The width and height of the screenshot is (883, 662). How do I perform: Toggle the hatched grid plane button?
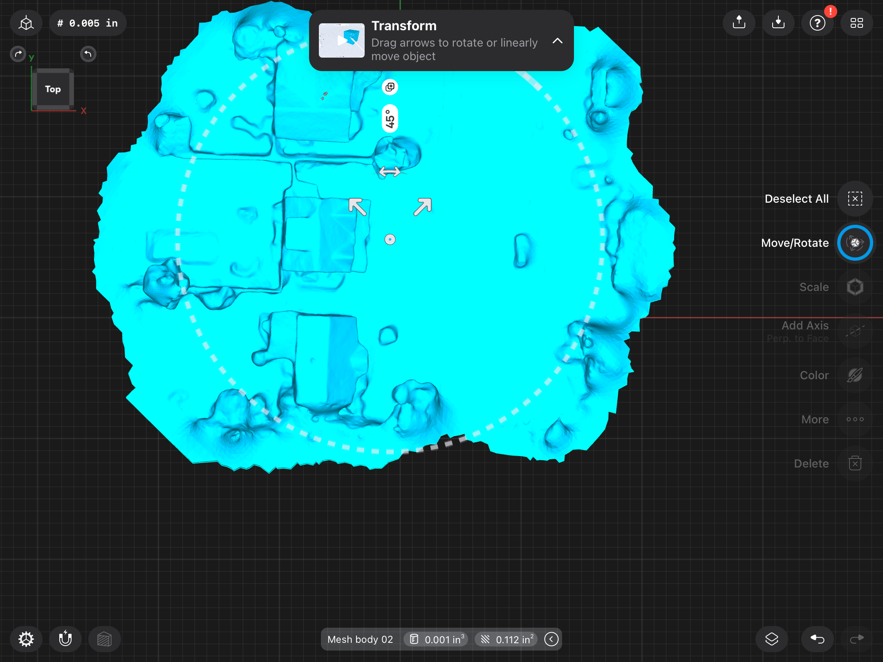click(x=104, y=639)
